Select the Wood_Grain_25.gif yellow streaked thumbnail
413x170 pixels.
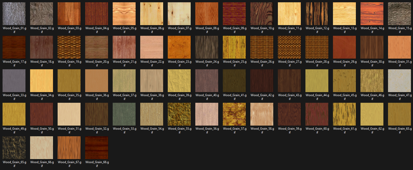[234, 47]
